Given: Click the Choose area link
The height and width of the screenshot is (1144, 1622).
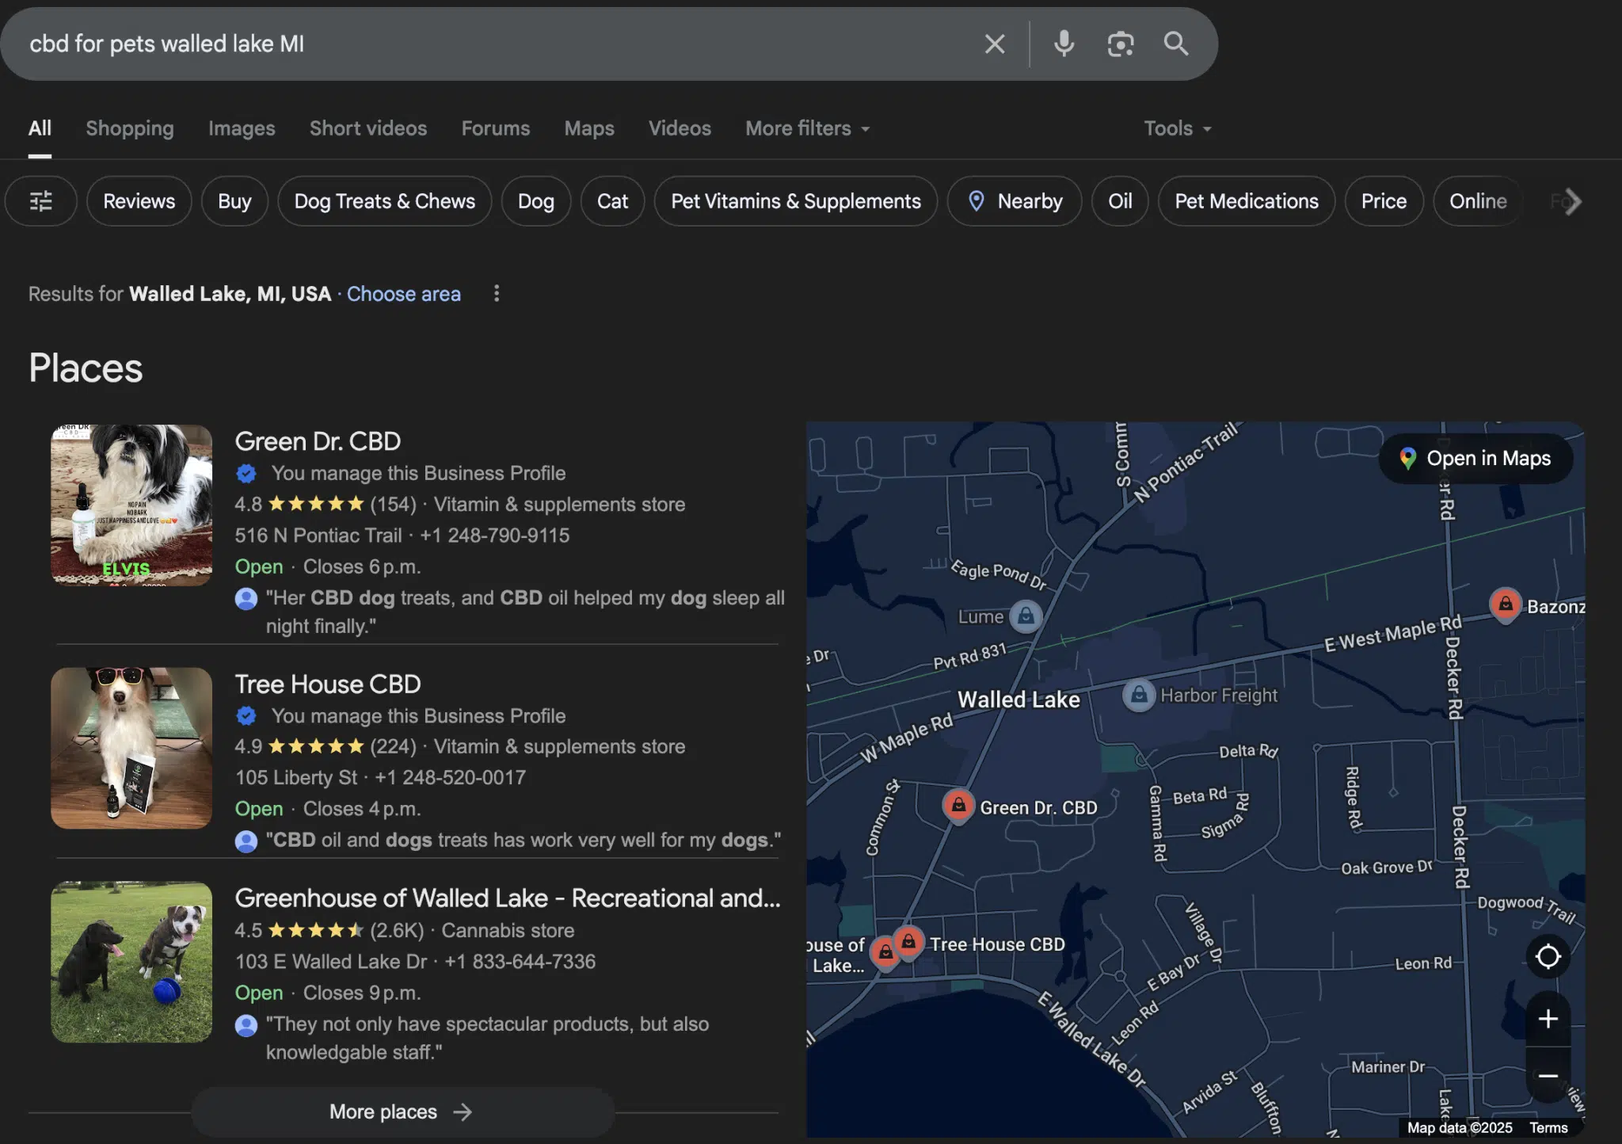Looking at the screenshot, I should [x=403, y=294].
